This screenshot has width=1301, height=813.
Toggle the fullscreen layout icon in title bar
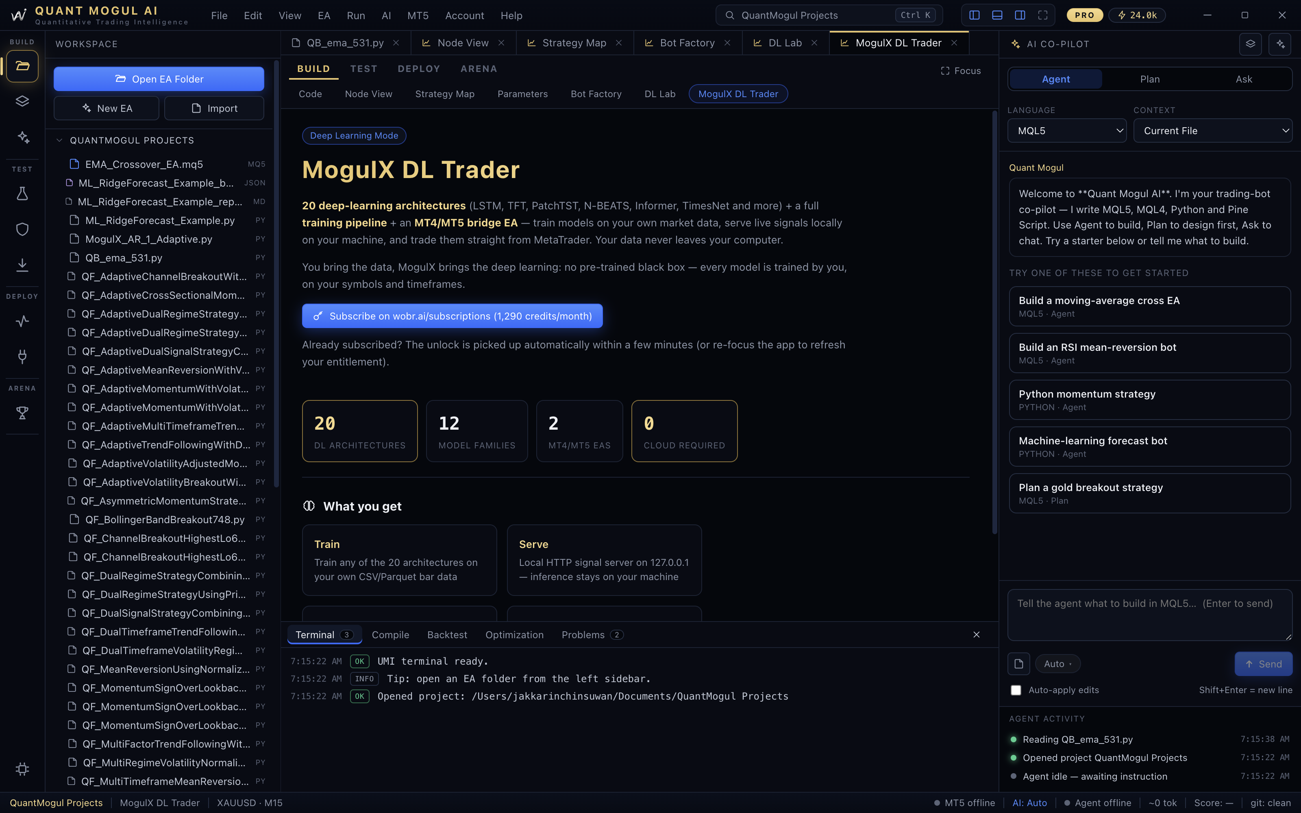click(1043, 15)
